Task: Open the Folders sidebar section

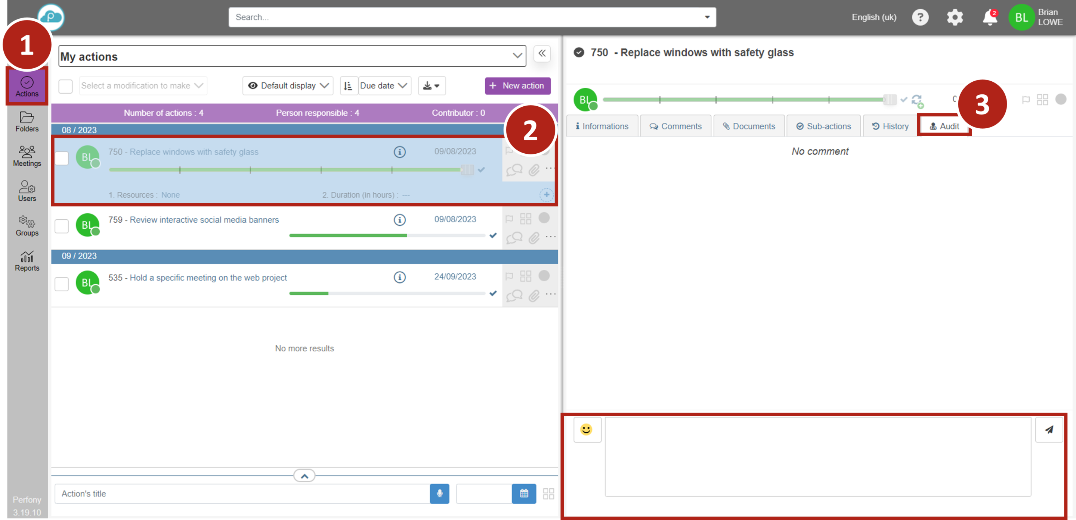Action: tap(27, 122)
